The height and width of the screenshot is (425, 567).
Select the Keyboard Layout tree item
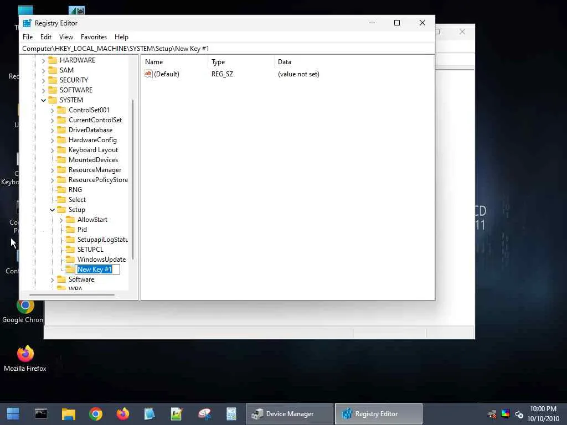click(x=93, y=150)
